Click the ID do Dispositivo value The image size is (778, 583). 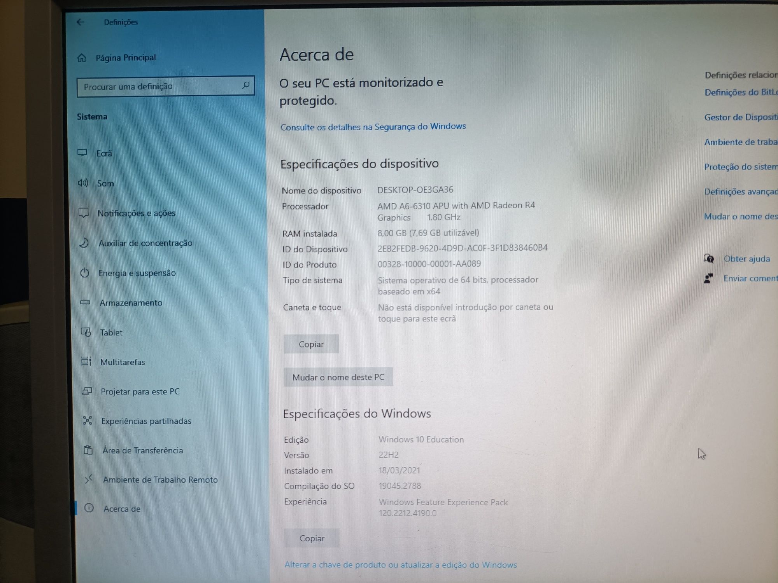[x=463, y=248]
